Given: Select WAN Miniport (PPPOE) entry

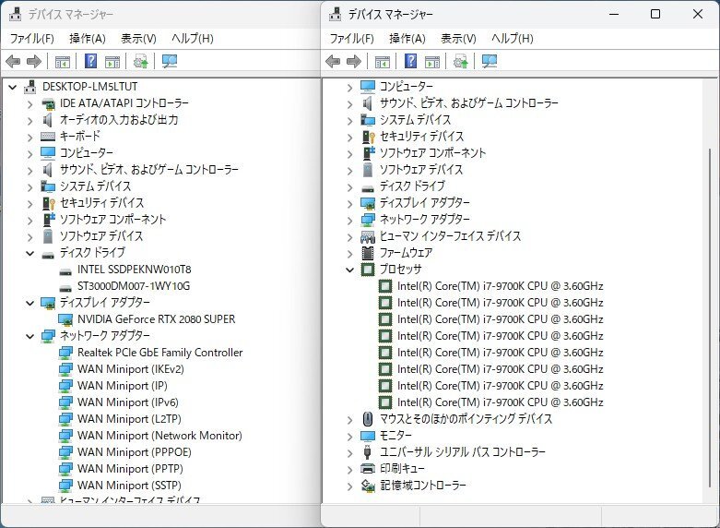Looking at the screenshot, I should tap(134, 452).
